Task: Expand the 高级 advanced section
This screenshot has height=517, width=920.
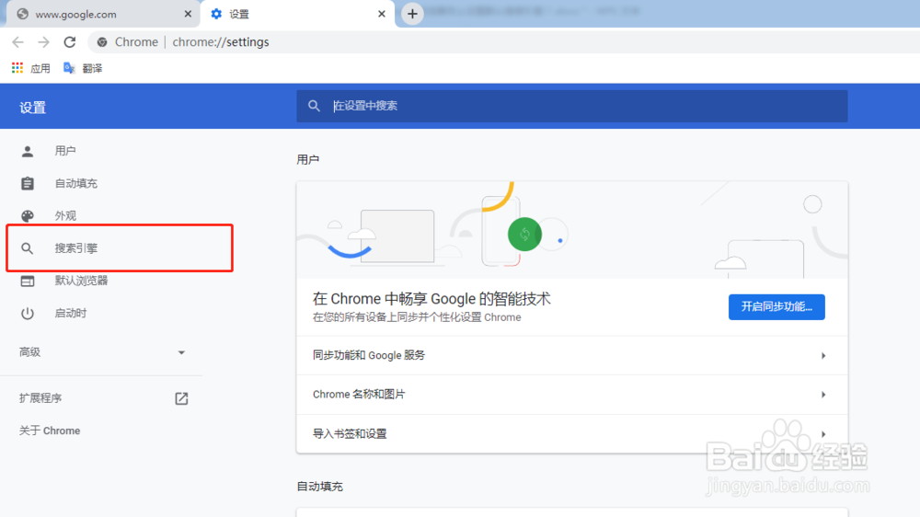Action: (x=102, y=352)
